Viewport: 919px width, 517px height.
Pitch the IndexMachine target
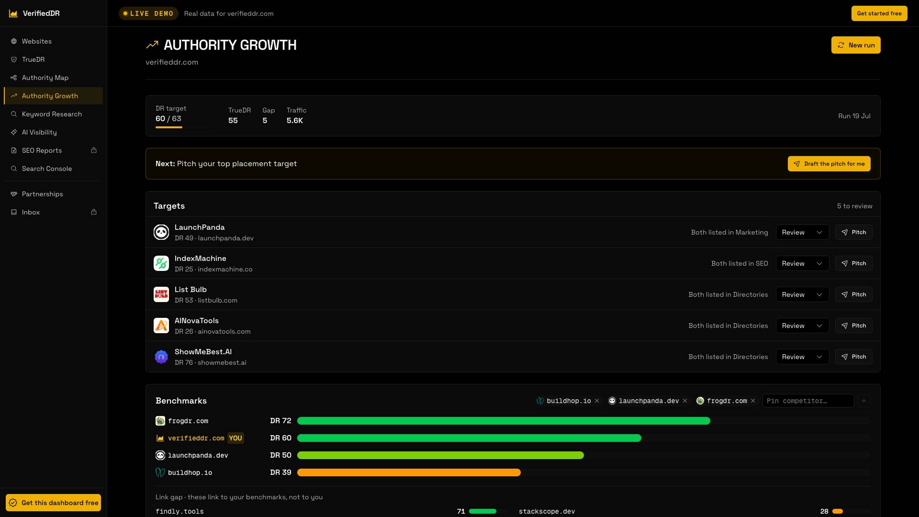coord(854,263)
